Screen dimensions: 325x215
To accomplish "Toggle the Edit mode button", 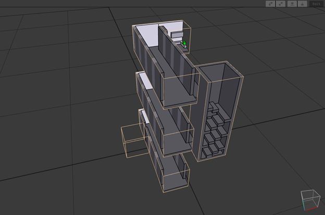I will [316, 4].
